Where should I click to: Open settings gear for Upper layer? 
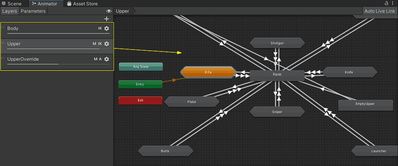point(107,44)
